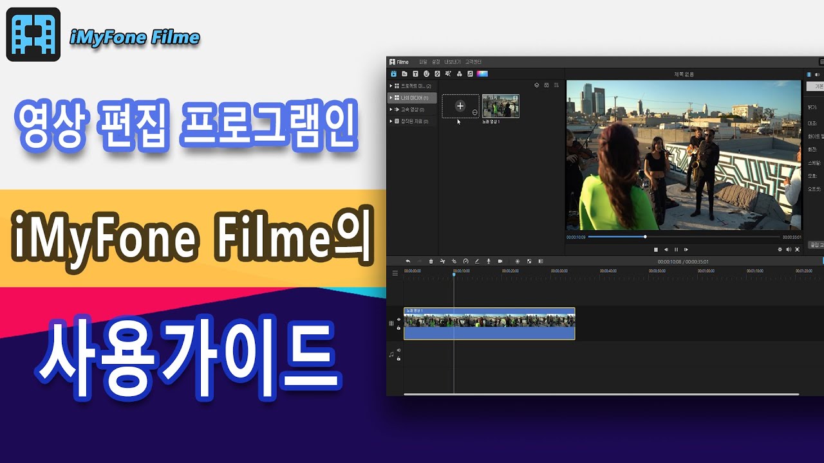Select the Crop tool in timeline toolbar
824x463 pixels.
(x=454, y=261)
